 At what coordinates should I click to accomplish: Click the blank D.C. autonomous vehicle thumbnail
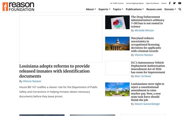pyautogui.click(x=117, y=68)
